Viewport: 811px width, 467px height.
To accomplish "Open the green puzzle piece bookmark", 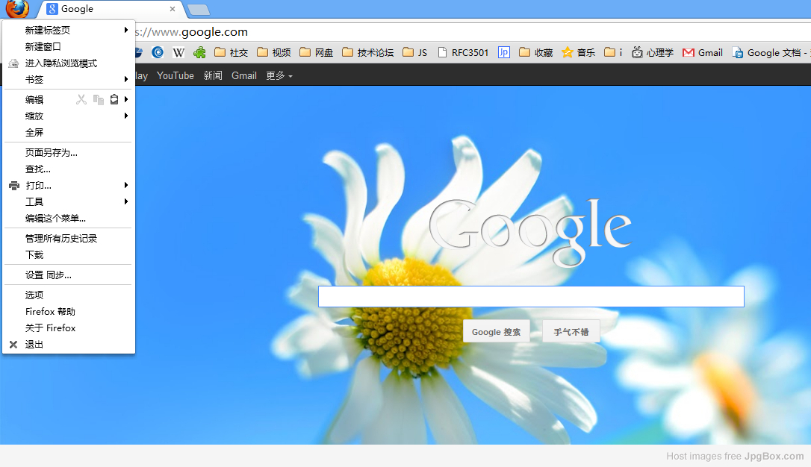I will point(199,52).
